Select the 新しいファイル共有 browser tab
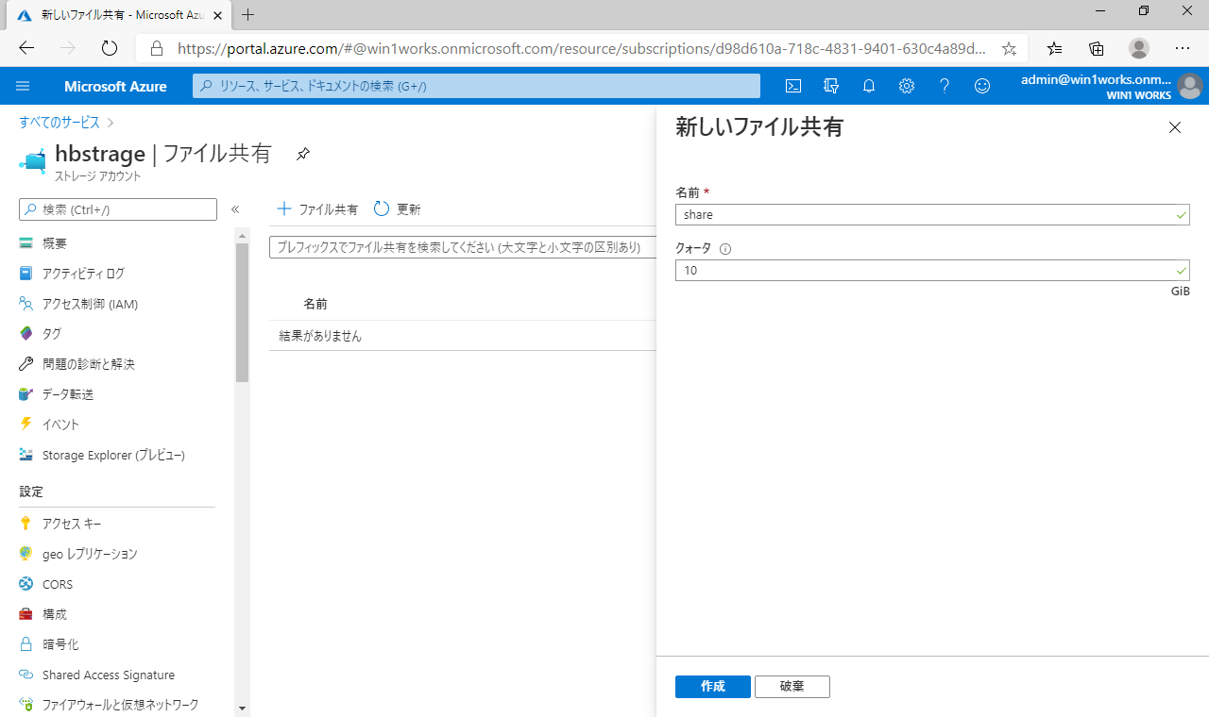 coord(120,15)
